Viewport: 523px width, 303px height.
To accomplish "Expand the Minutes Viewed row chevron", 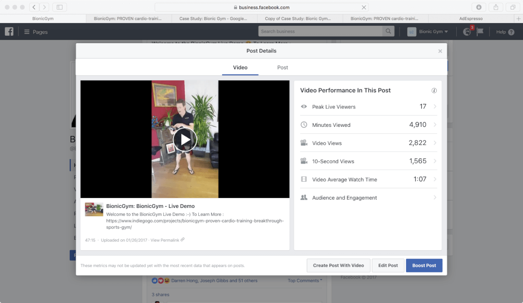I will pyautogui.click(x=435, y=125).
